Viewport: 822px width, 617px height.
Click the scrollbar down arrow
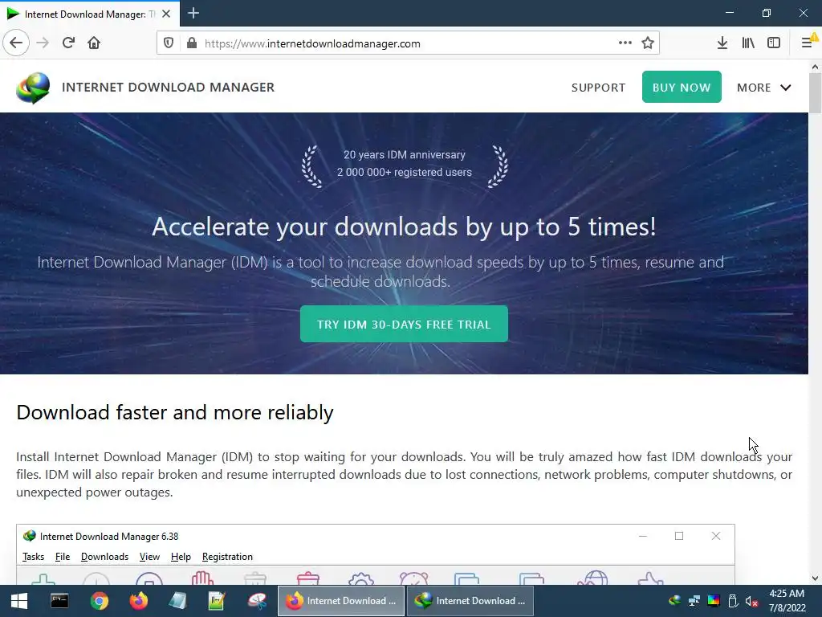point(815,578)
